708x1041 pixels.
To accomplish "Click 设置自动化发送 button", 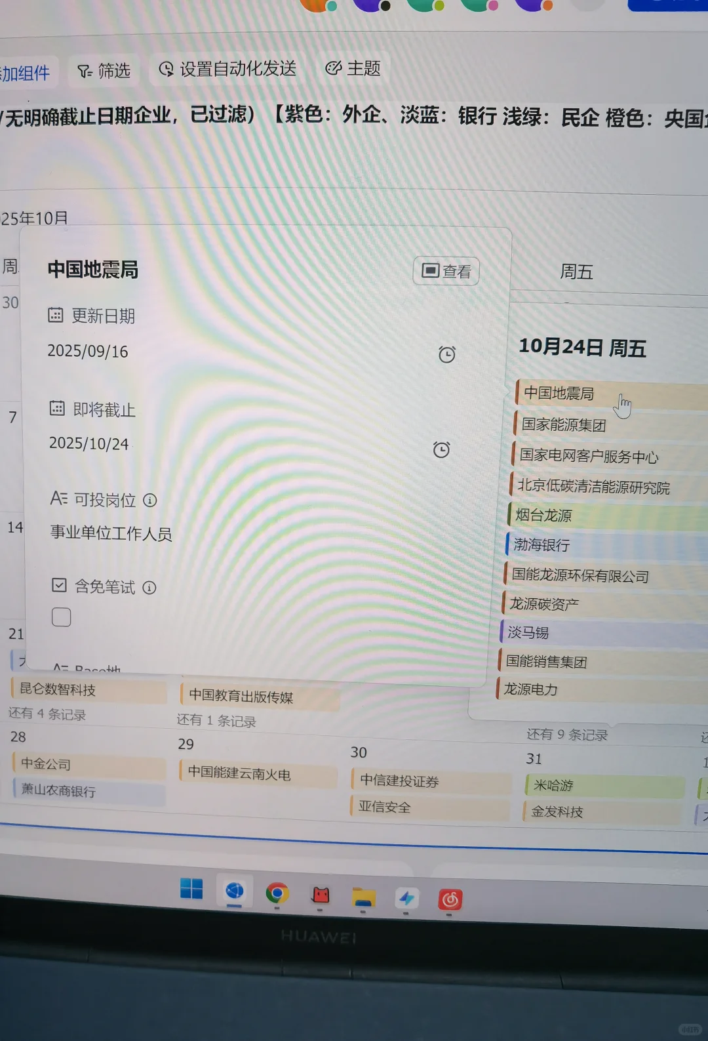I will click(227, 69).
